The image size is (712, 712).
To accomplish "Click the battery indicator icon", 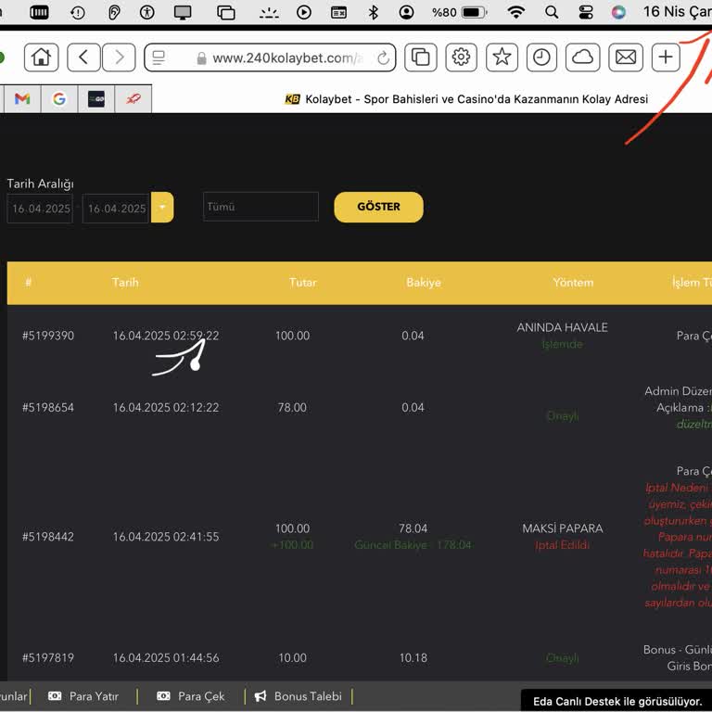I will click(474, 12).
